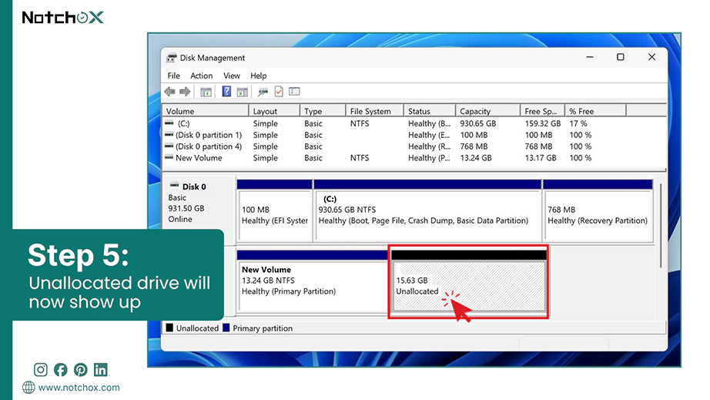Click the Settings list view toolbar icon

coord(294,92)
